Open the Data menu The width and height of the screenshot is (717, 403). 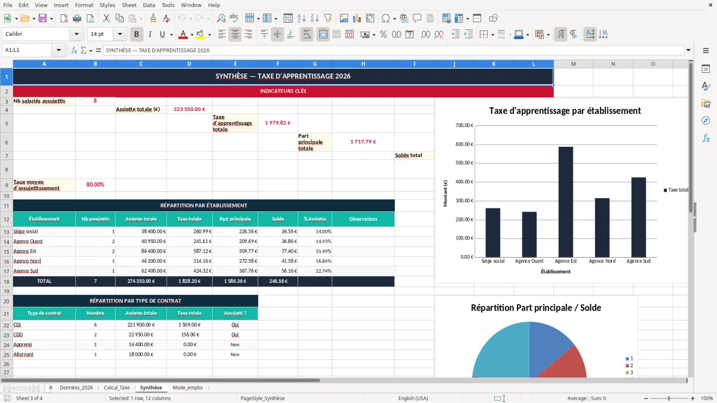(149, 5)
